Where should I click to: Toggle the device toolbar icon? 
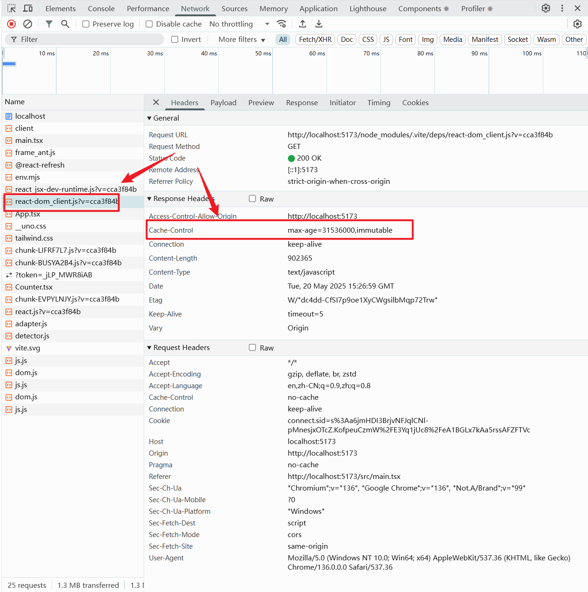pos(28,8)
